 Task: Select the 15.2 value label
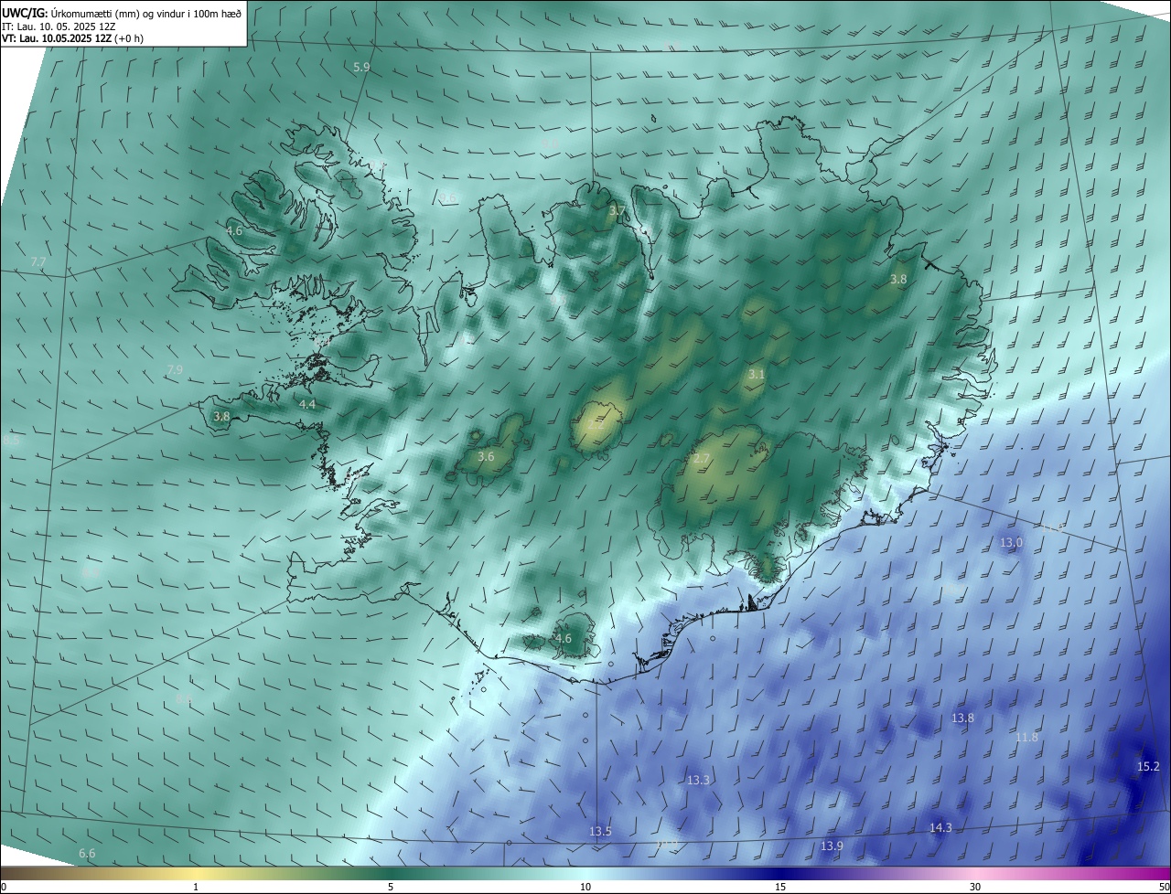[1148, 767]
